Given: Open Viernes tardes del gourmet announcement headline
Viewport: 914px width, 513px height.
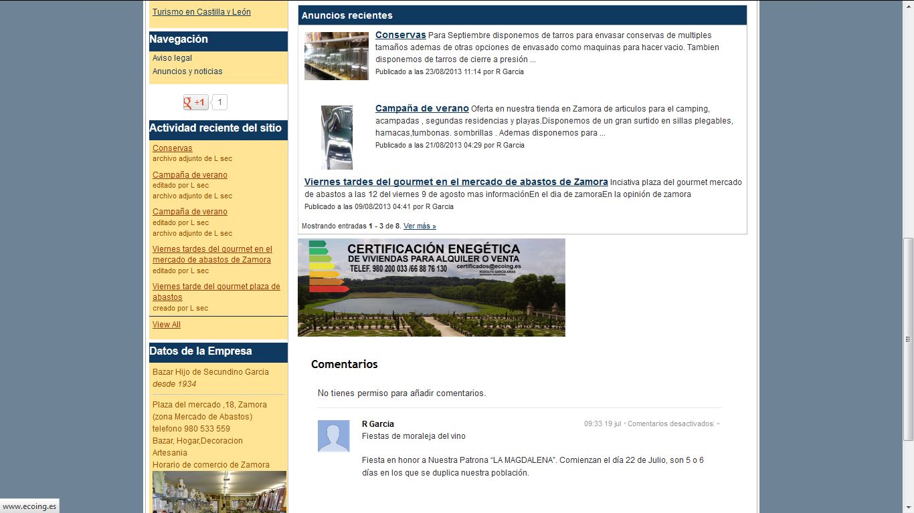Looking at the screenshot, I should click(x=456, y=182).
